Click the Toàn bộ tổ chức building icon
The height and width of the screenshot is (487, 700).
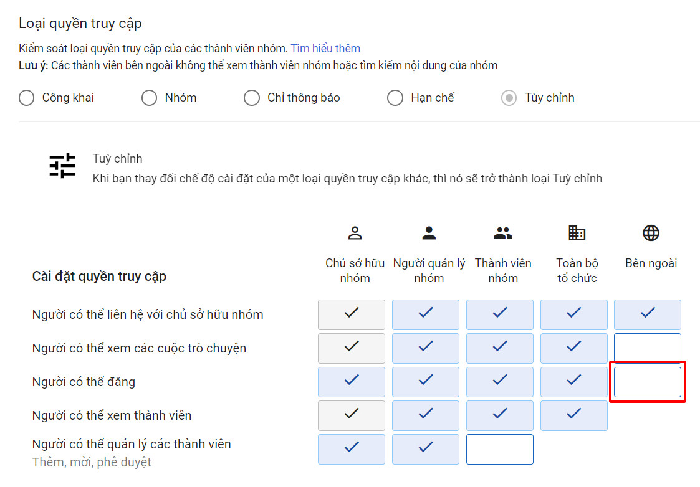pos(576,232)
